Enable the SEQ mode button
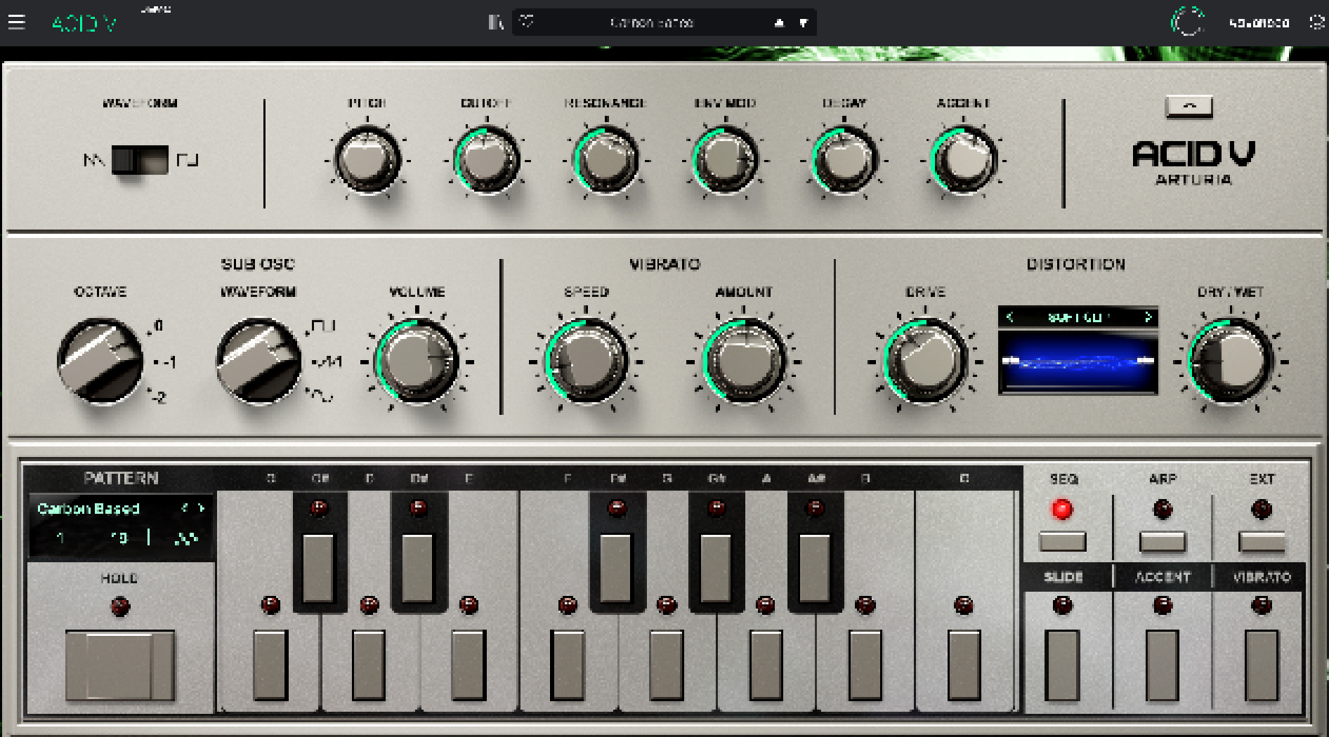Viewport: 1329px width, 737px height. pyautogui.click(x=1062, y=541)
